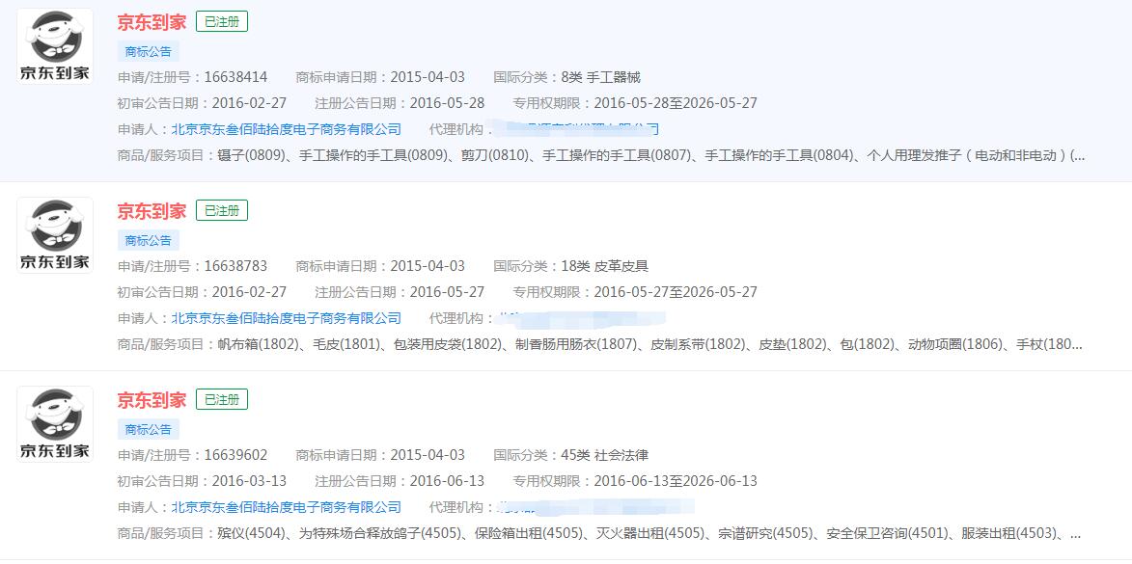Screen dimensions: 1132x564
Task: Click exclusive period 2016-06-13至2026-06-13
Action: 675,481
